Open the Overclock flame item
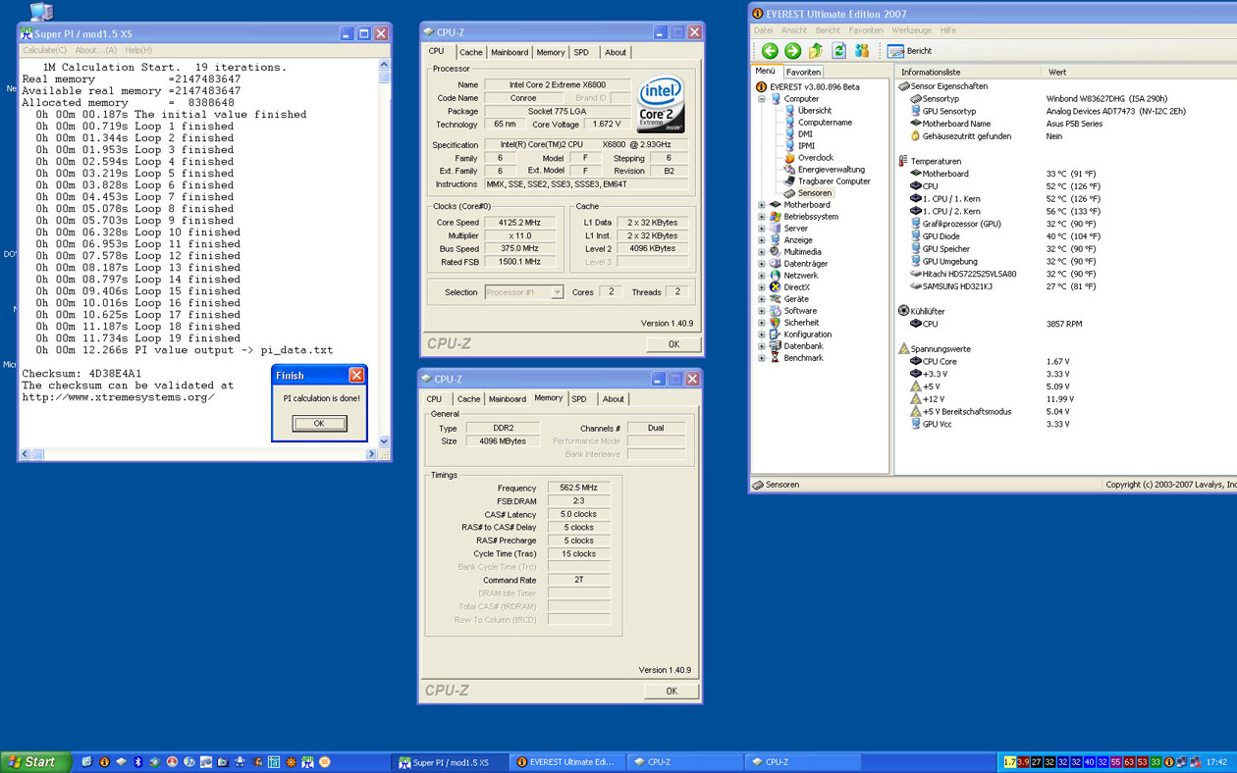Image resolution: width=1237 pixels, height=773 pixels. tap(789, 158)
